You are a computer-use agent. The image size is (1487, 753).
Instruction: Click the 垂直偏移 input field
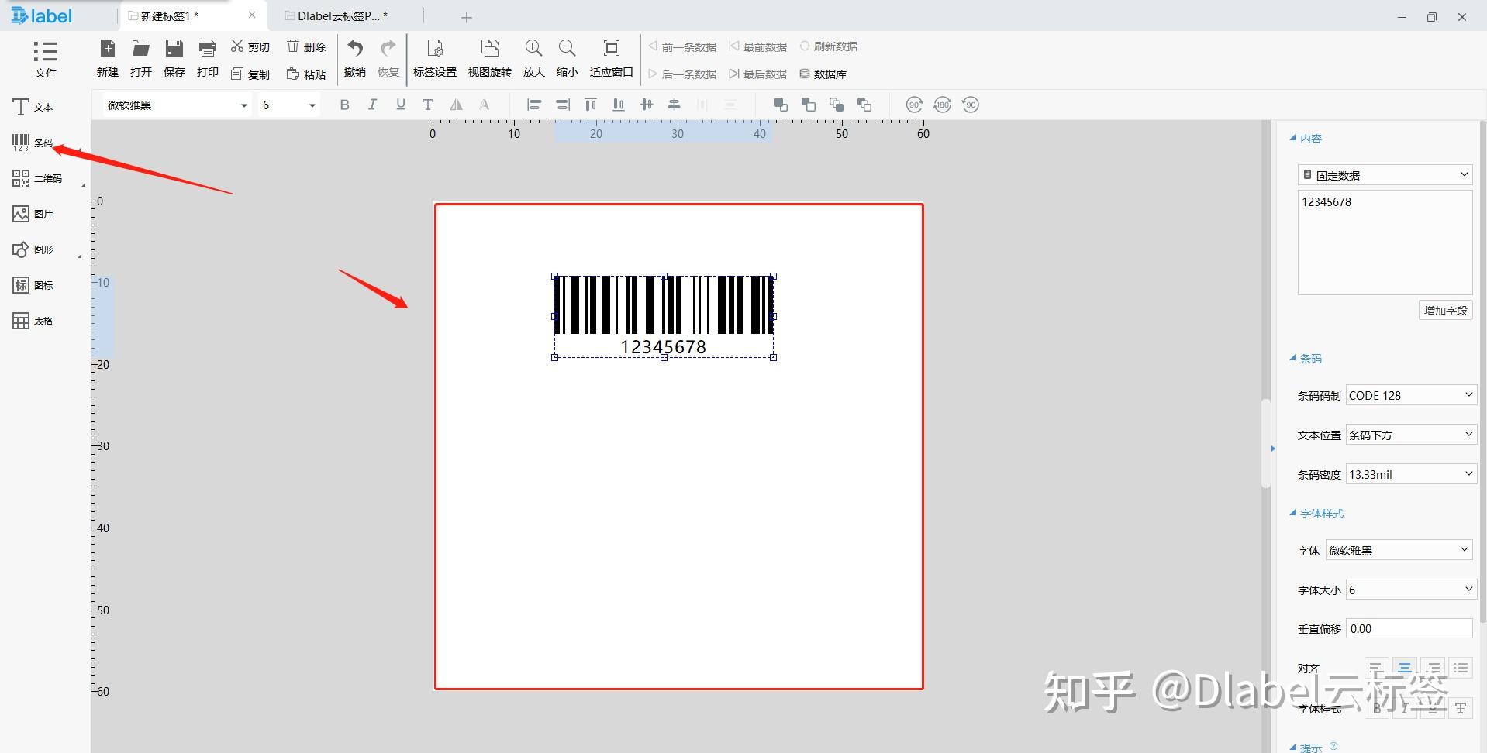tap(1409, 628)
